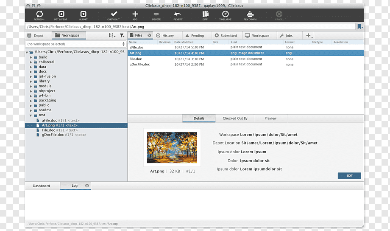Viewport: 390px width, 231px height.
Task: Open the Rev Graph icon
Action: (x=250, y=14)
